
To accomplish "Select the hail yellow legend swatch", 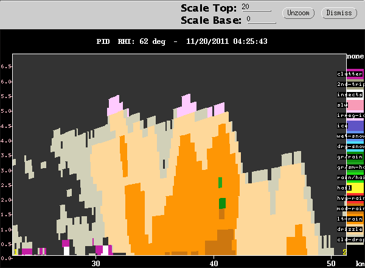I will (355, 188).
